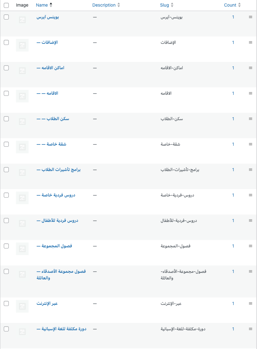Click the Image column header
Image resolution: width=257 pixels, height=349 pixels.
[22, 5]
